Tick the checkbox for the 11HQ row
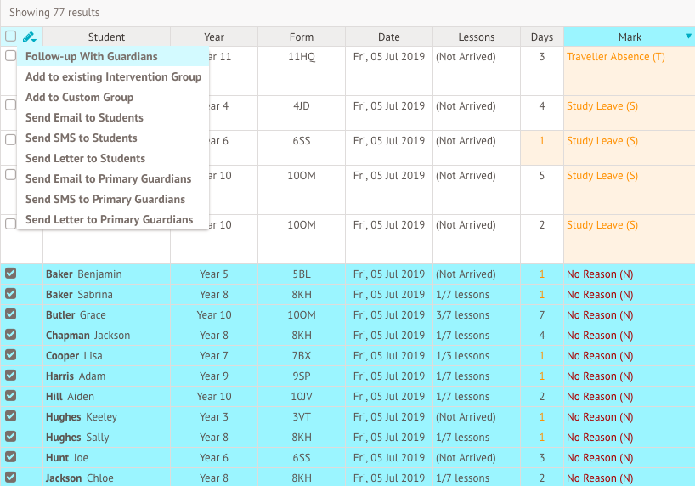Image resolution: width=695 pixels, height=486 pixels. tap(10, 56)
